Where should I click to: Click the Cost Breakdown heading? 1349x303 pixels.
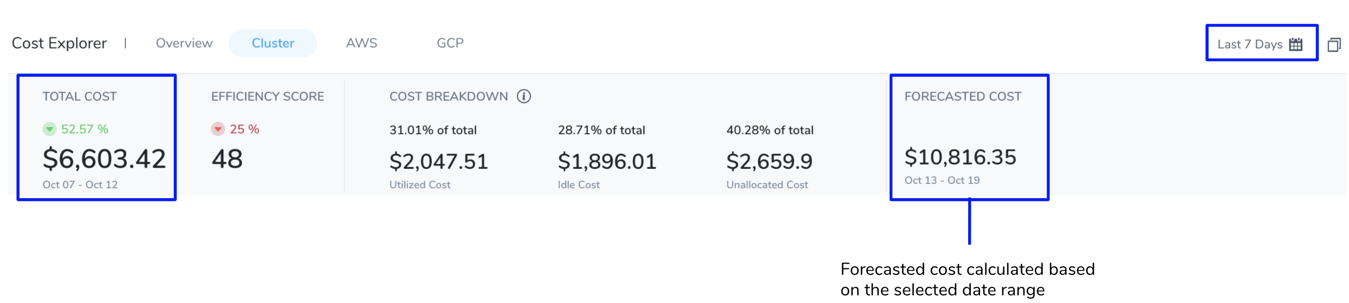pyautogui.click(x=449, y=96)
